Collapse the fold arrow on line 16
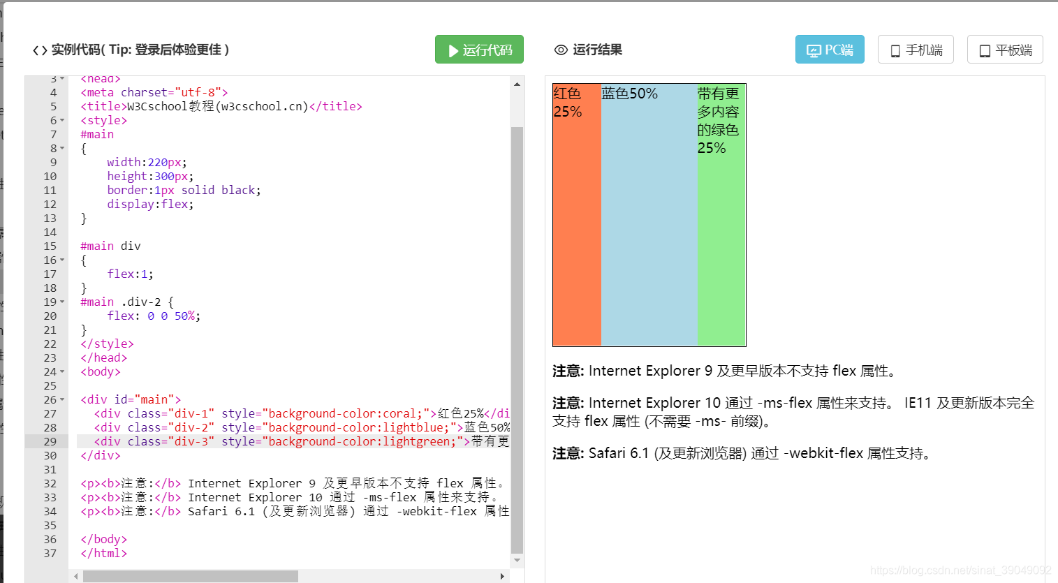1058x583 pixels. [62, 260]
